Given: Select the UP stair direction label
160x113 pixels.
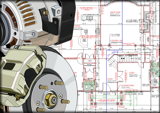Looking at the screenshot, I should tap(110, 65).
